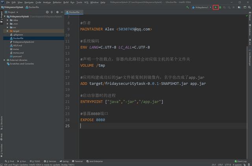This screenshot has height=166, width=252.
Task: Place cursor on EXPOSE 8080 line
Action: (93, 120)
